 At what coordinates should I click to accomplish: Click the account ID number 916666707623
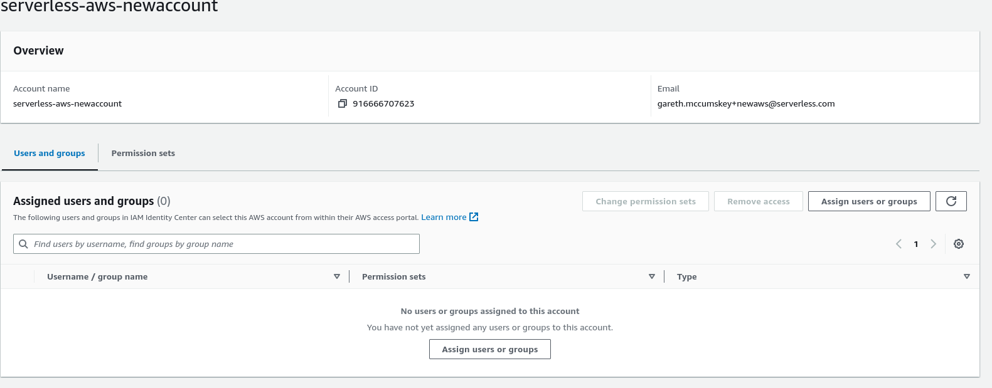[383, 103]
